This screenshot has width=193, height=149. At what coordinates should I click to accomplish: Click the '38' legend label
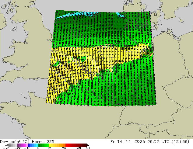coord(79,148)
